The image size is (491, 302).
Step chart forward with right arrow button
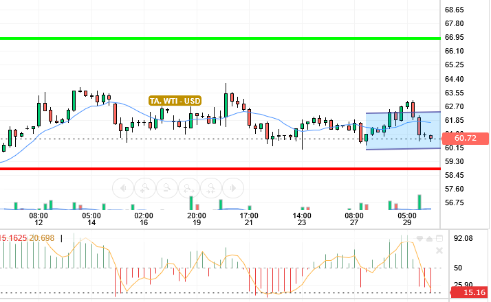pyautogui.click(x=233, y=188)
